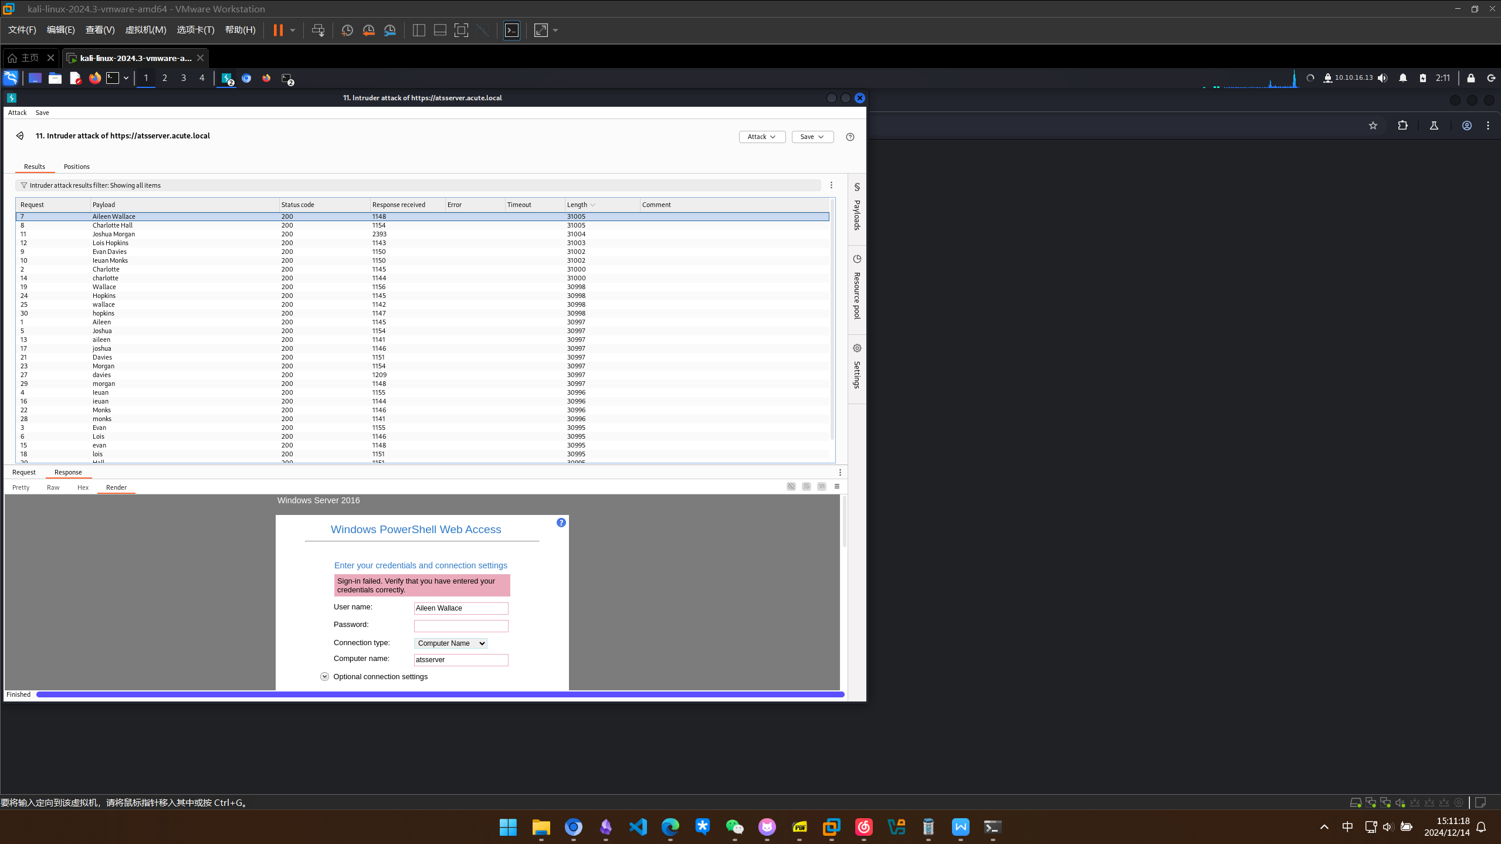Click the VMware pause virtual machine icon
Screen dimensions: 1501x844
pos(278,30)
